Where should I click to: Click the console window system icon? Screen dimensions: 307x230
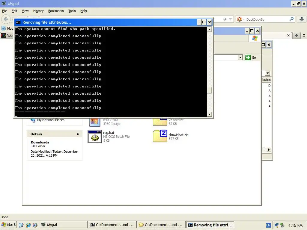click(18, 22)
